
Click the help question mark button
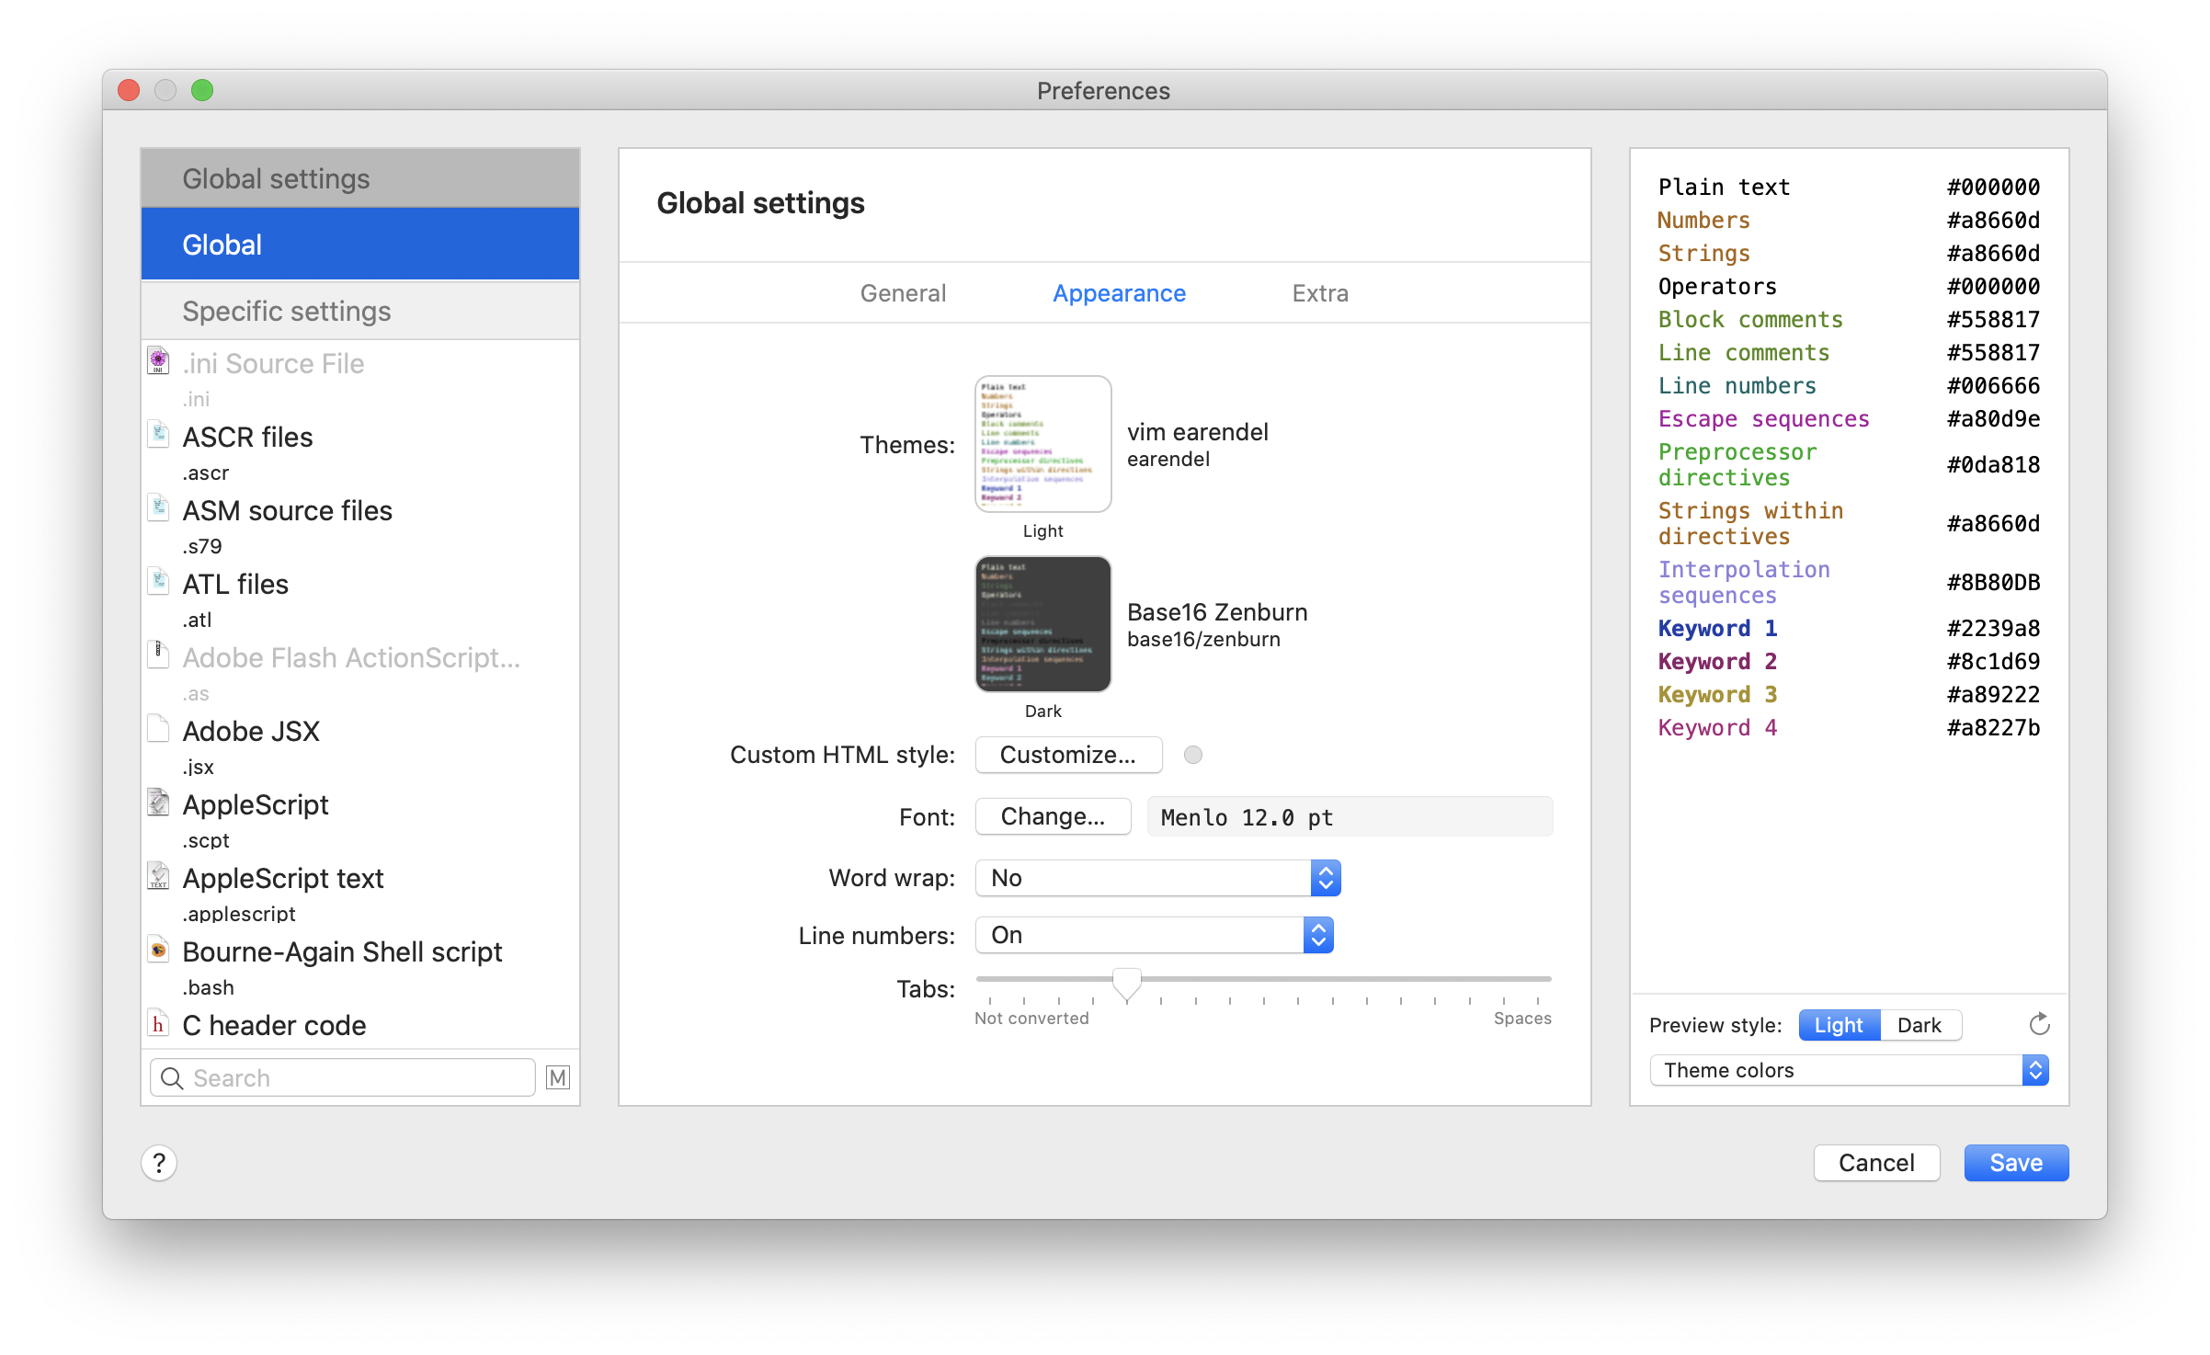(159, 1163)
